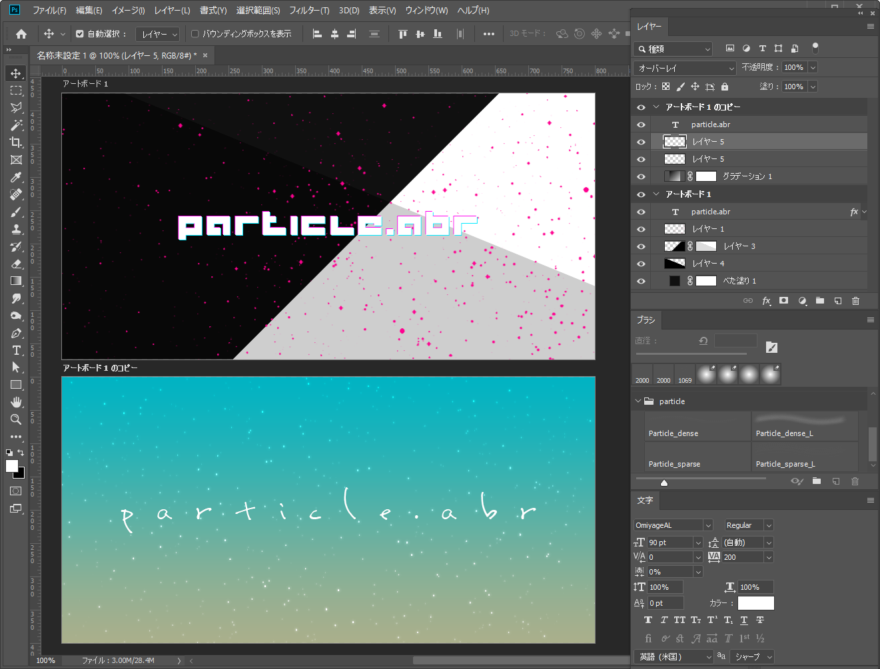The height and width of the screenshot is (669, 880).
Task: Select the particle.abr text layer in アートボード 1
Action: 711,212
